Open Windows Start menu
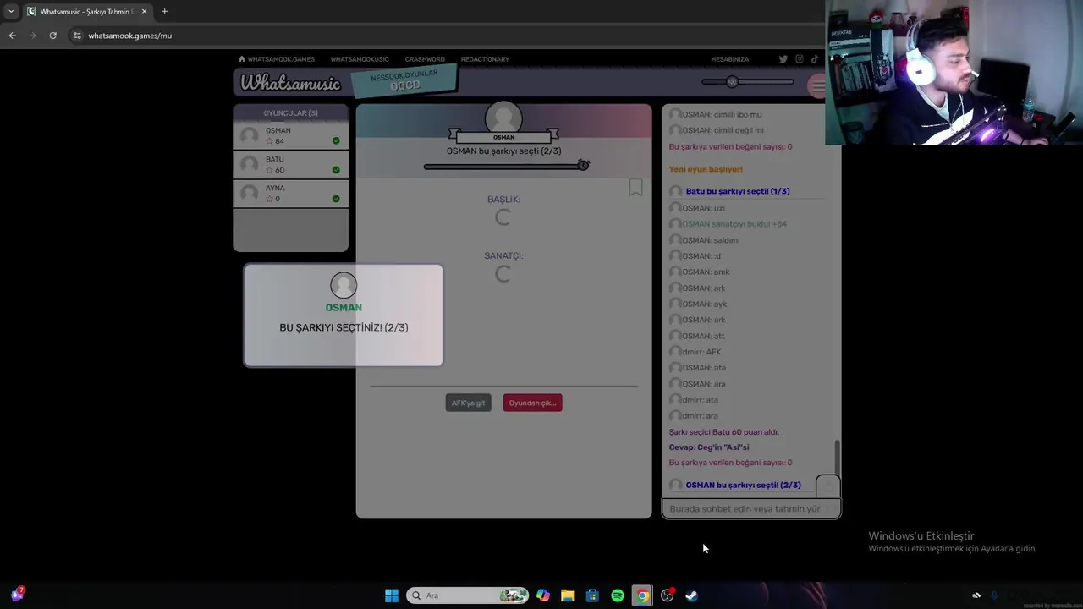This screenshot has height=609, width=1083. pyautogui.click(x=392, y=595)
